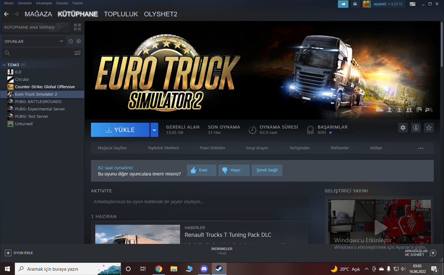Open Google Chrome from taskbar
444x275 pixels.
pos(158,269)
